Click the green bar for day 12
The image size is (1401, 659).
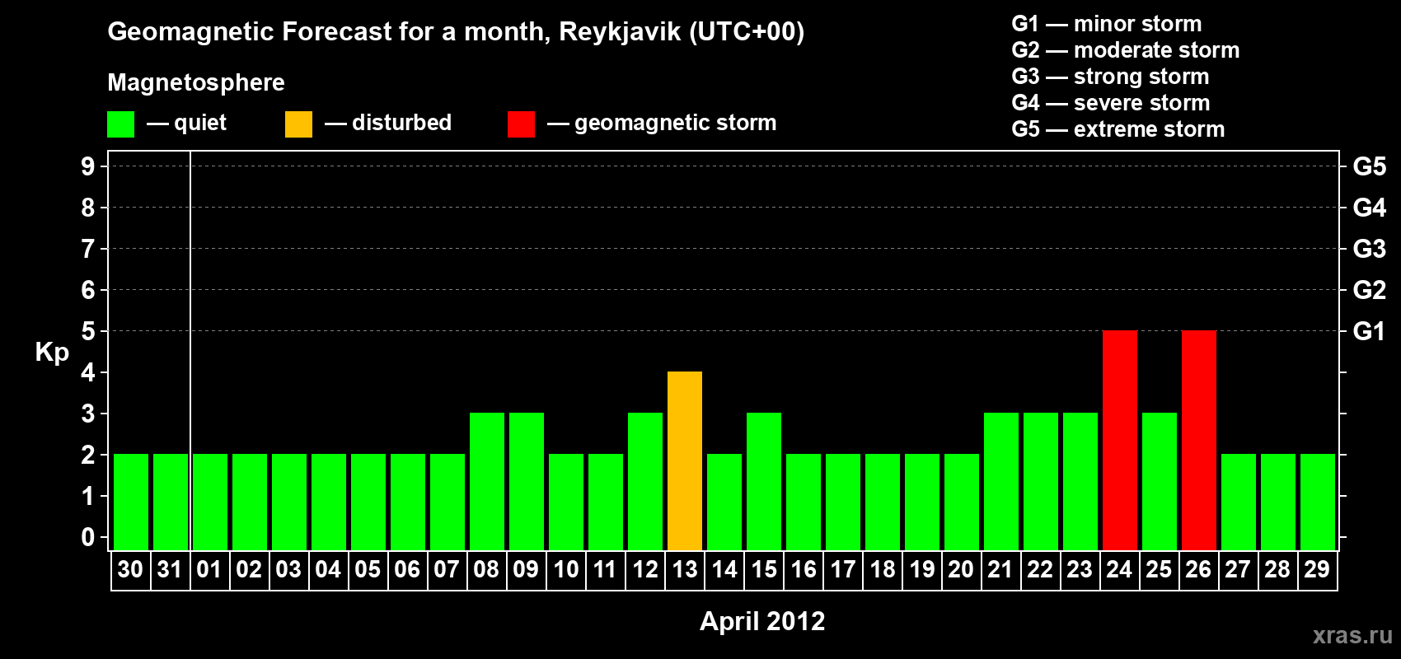click(645, 481)
